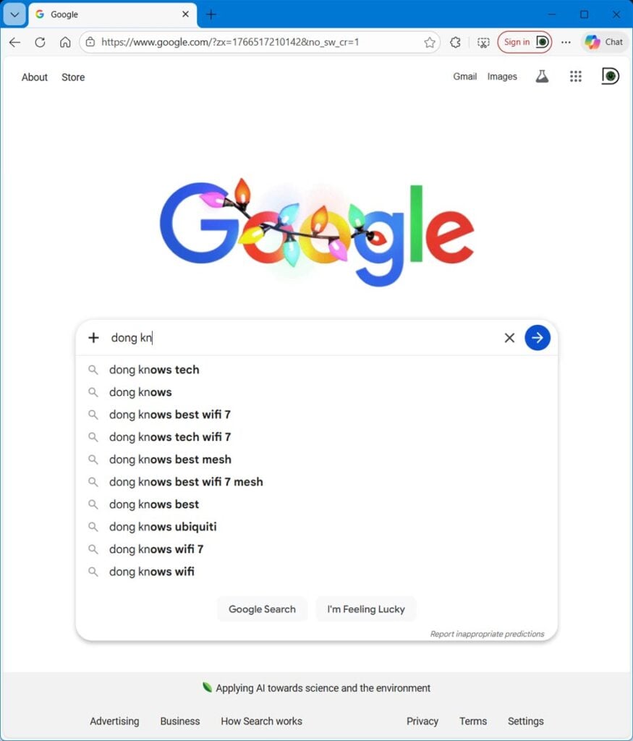The height and width of the screenshot is (741, 633).
Task: Click the back navigation arrow
Action: click(14, 42)
